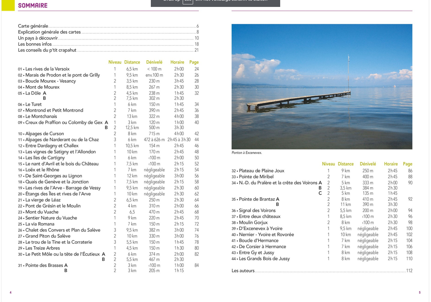The image size is (431, 302).
Task: Select hike 18 'Quais de Genève et la Jonction'
Action: tap(57, 182)
